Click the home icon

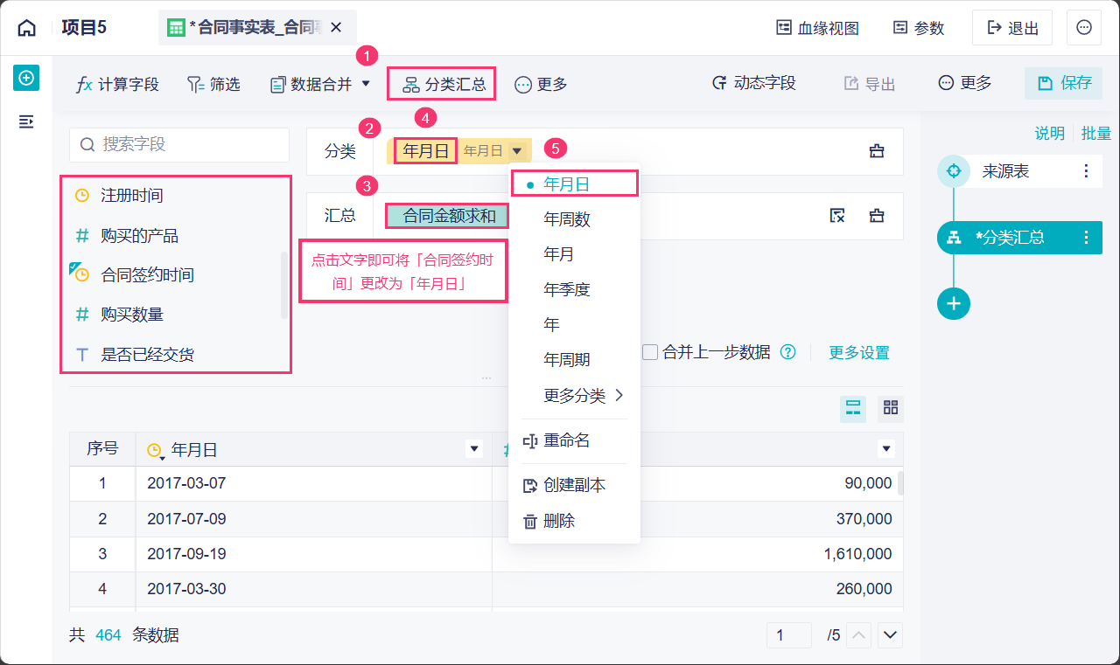(x=27, y=28)
